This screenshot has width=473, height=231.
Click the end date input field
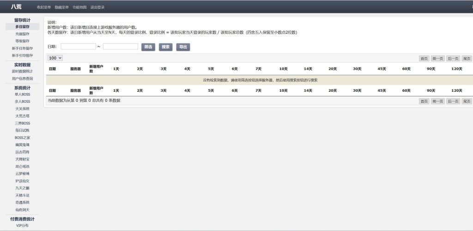pos(120,47)
